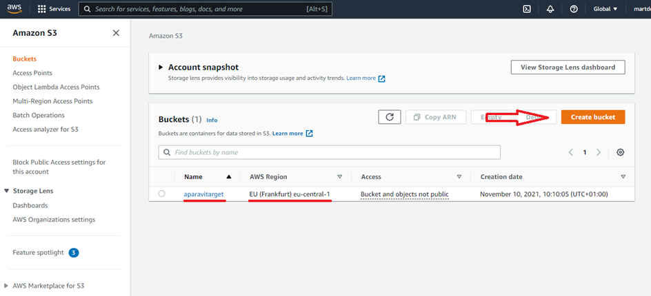Collapse the Storage Lens sidebar group
The width and height of the screenshot is (651, 296).
(7, 191)
